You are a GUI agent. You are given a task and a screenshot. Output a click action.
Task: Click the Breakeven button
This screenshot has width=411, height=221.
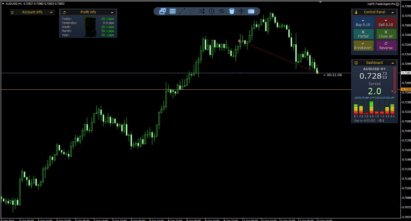click(x=363, y=46)
